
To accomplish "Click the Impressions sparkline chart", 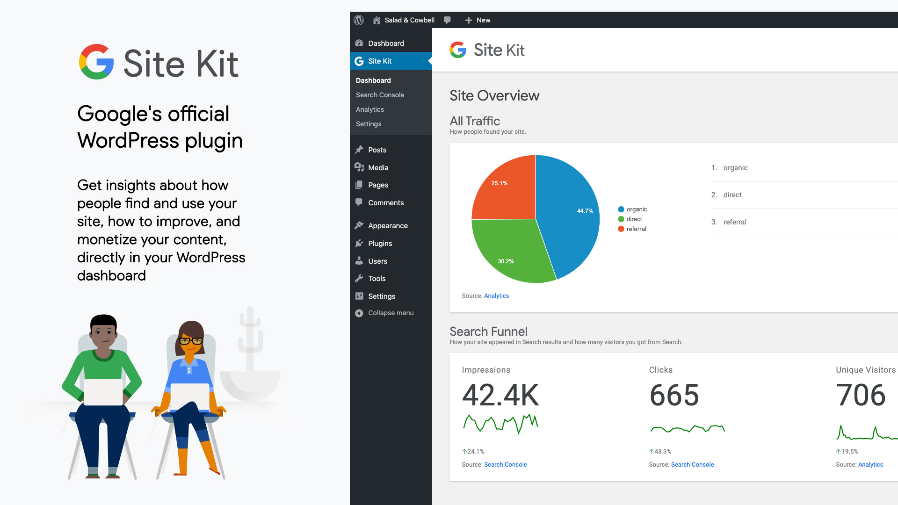I will click(x=500, y=424).
